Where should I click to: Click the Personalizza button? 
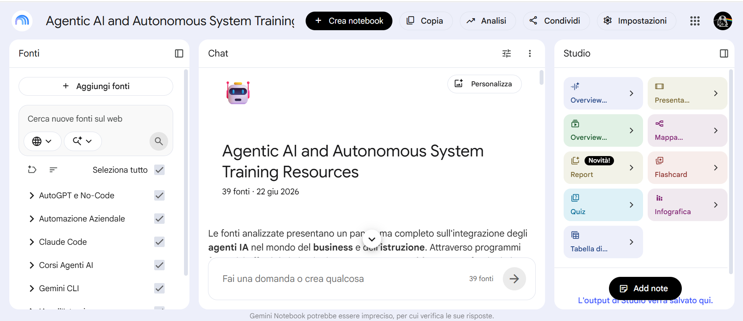point(484,84)
